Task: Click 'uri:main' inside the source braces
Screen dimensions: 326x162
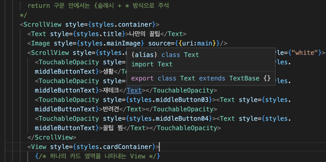Action: (x=197, y=43)
